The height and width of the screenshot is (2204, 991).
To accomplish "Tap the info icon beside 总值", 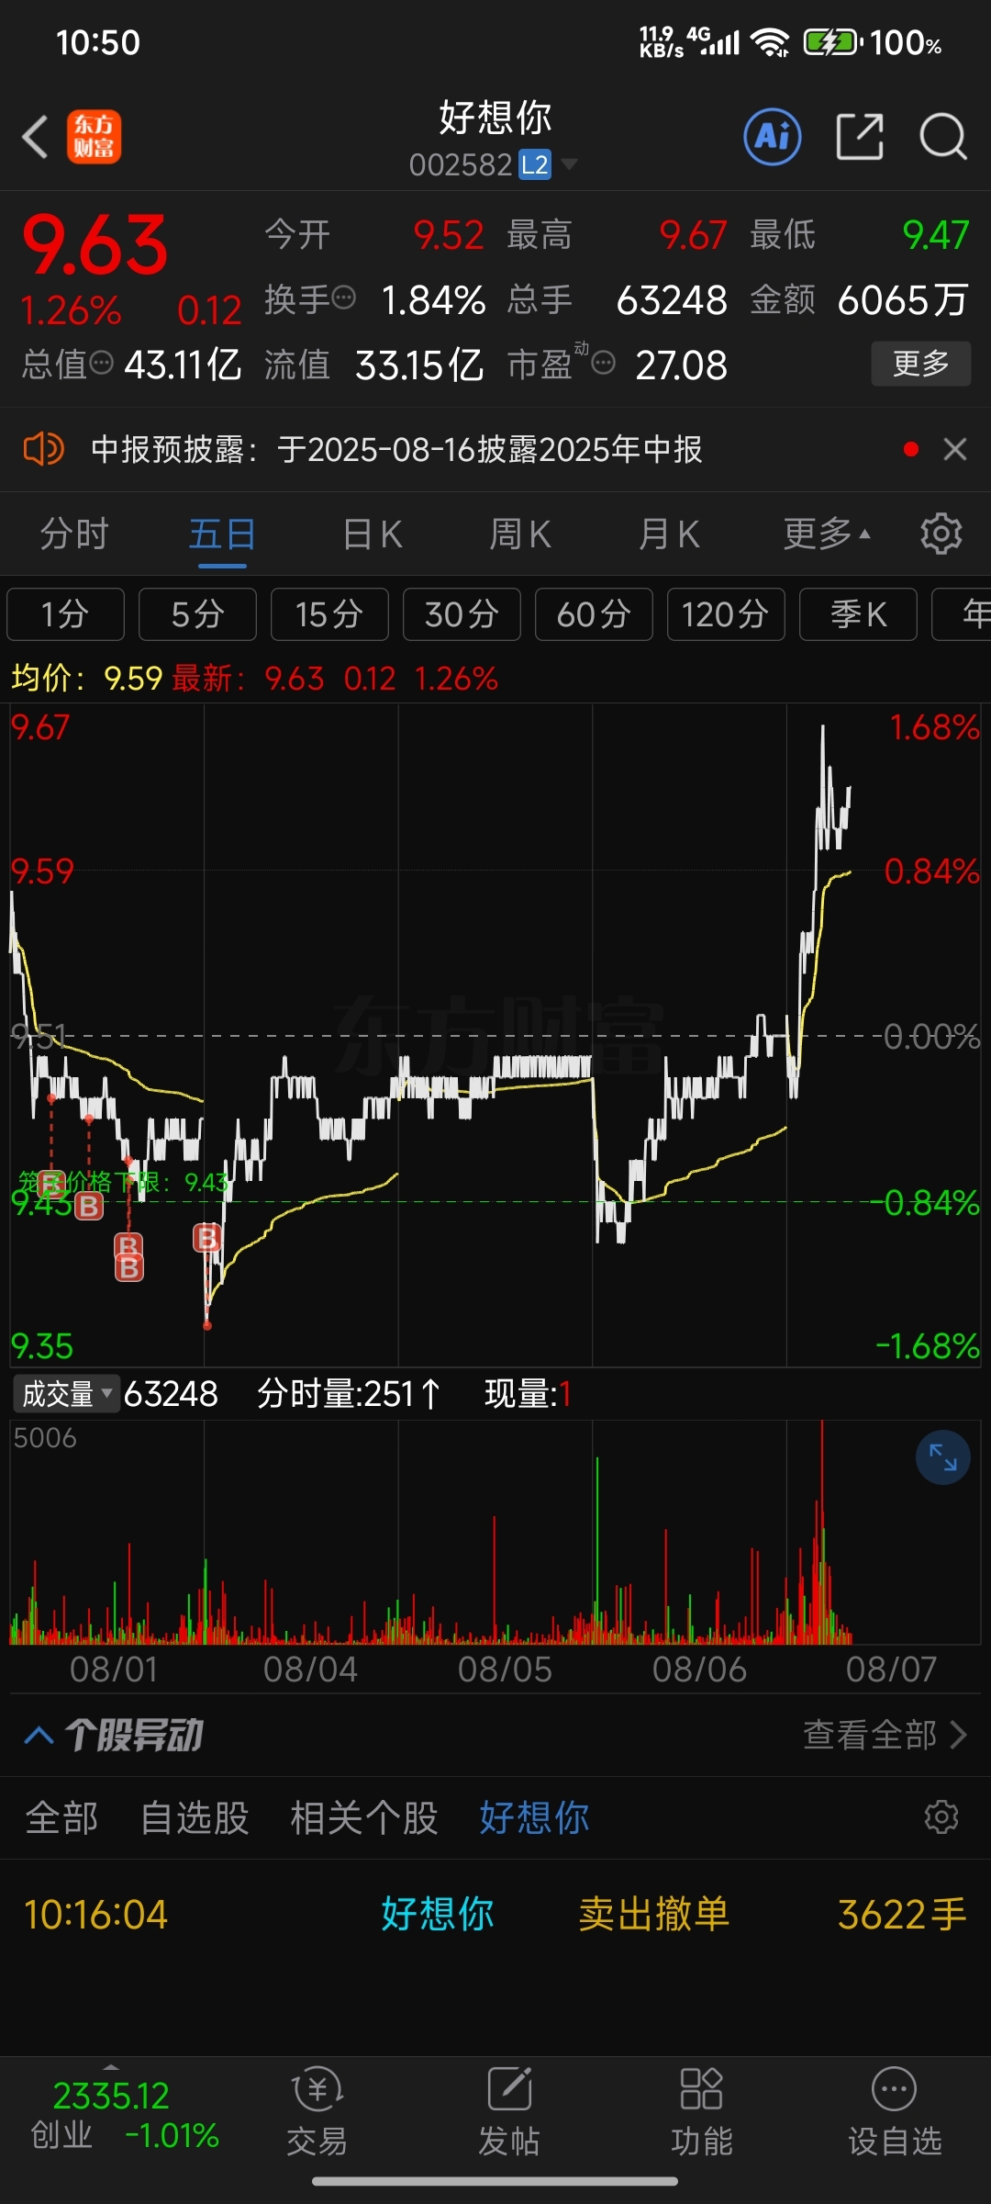I will [102, 364].
